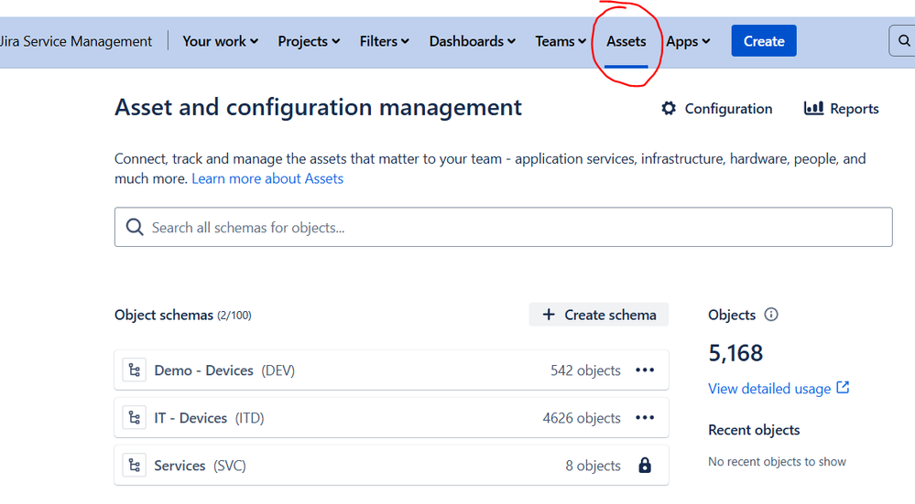Viewport: 915px width, 504px height.
Task: Click the Configuration gear icon
Action: point(669,108)
